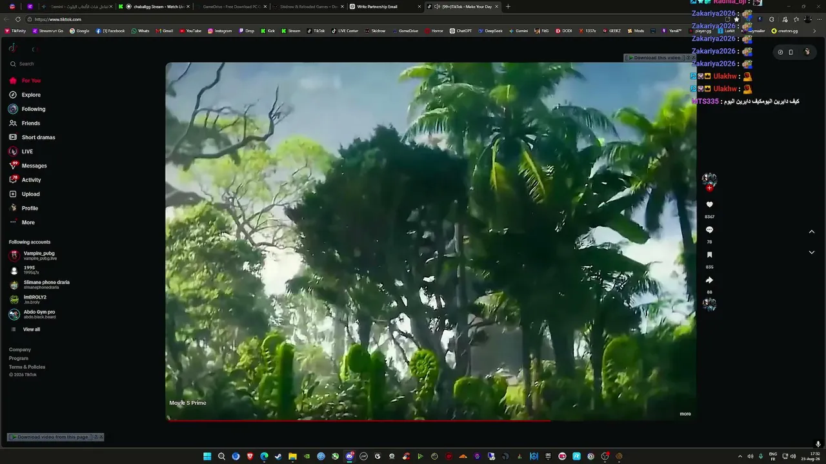Open the Company footer link
This screenshot has width=826, height=464.
[20, 349]
